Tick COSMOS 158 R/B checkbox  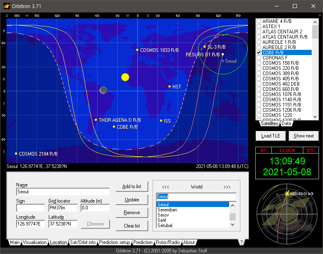coord(259,63)
